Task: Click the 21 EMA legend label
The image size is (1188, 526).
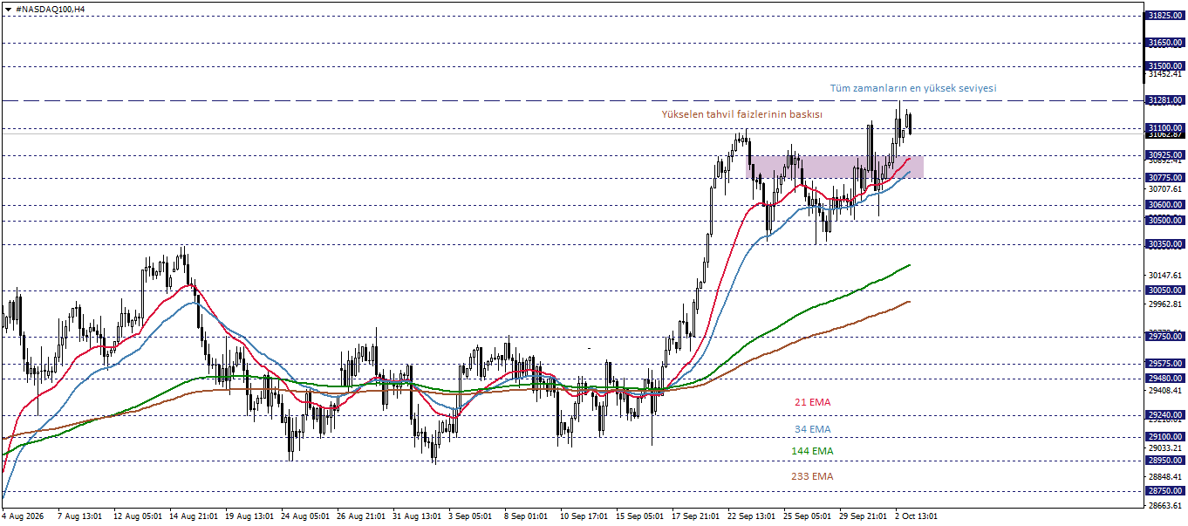Action: point(812,402)
